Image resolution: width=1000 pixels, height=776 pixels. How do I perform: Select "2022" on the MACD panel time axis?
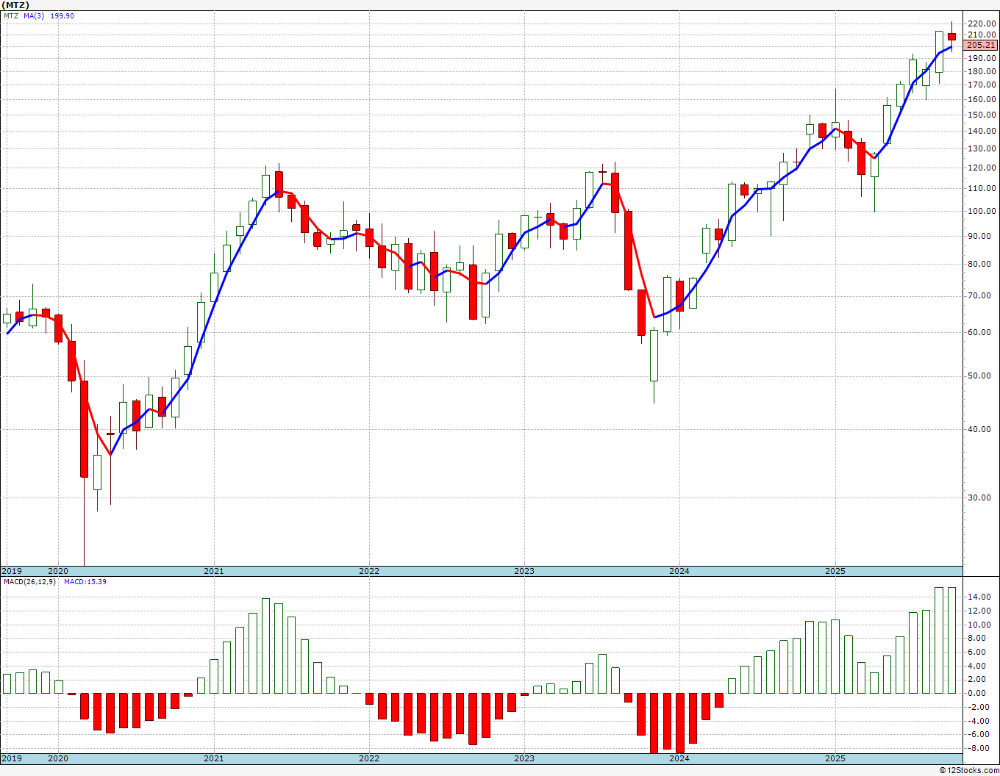coord(369,758)
